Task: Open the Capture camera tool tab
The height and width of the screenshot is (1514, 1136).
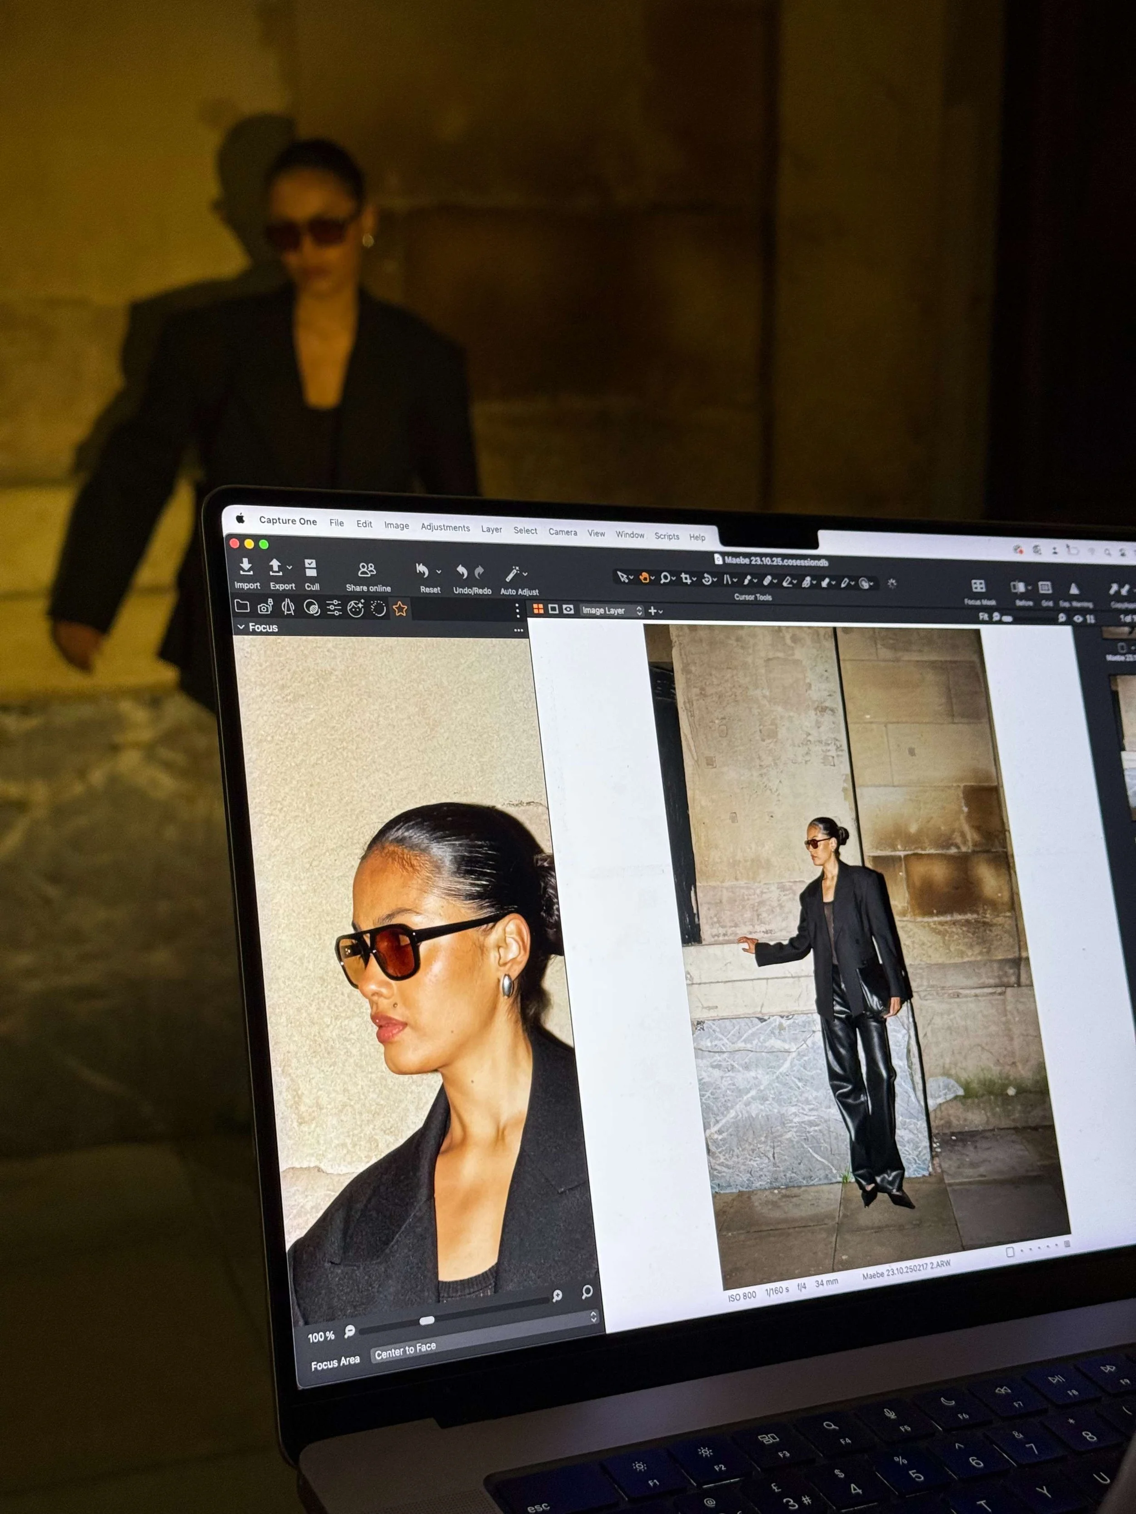Action: click(265, 607)
